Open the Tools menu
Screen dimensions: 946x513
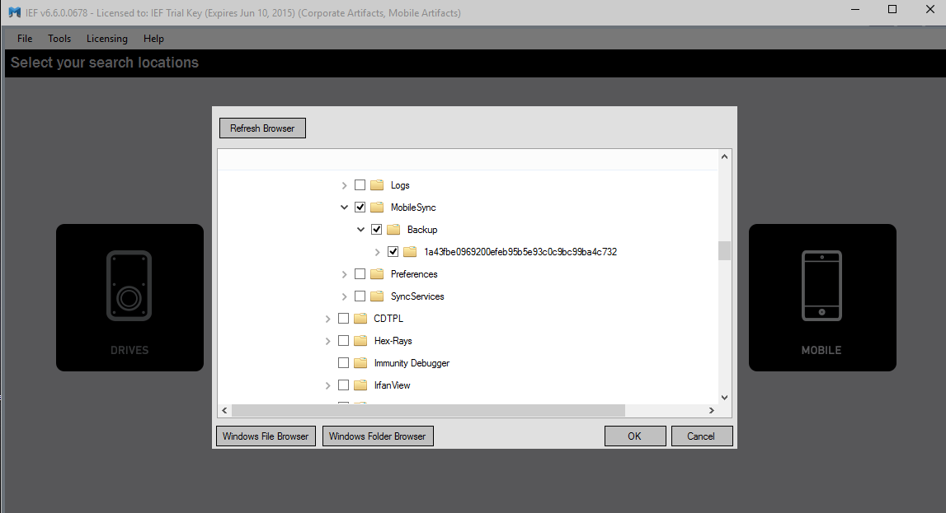(59, 39)
